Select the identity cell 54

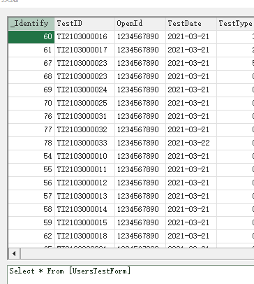pyautogui.click(x=31, y=156)
